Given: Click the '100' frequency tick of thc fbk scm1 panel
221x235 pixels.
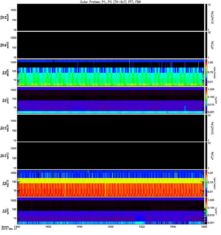Looking at the screenshot, I should [x=14, y=209].
